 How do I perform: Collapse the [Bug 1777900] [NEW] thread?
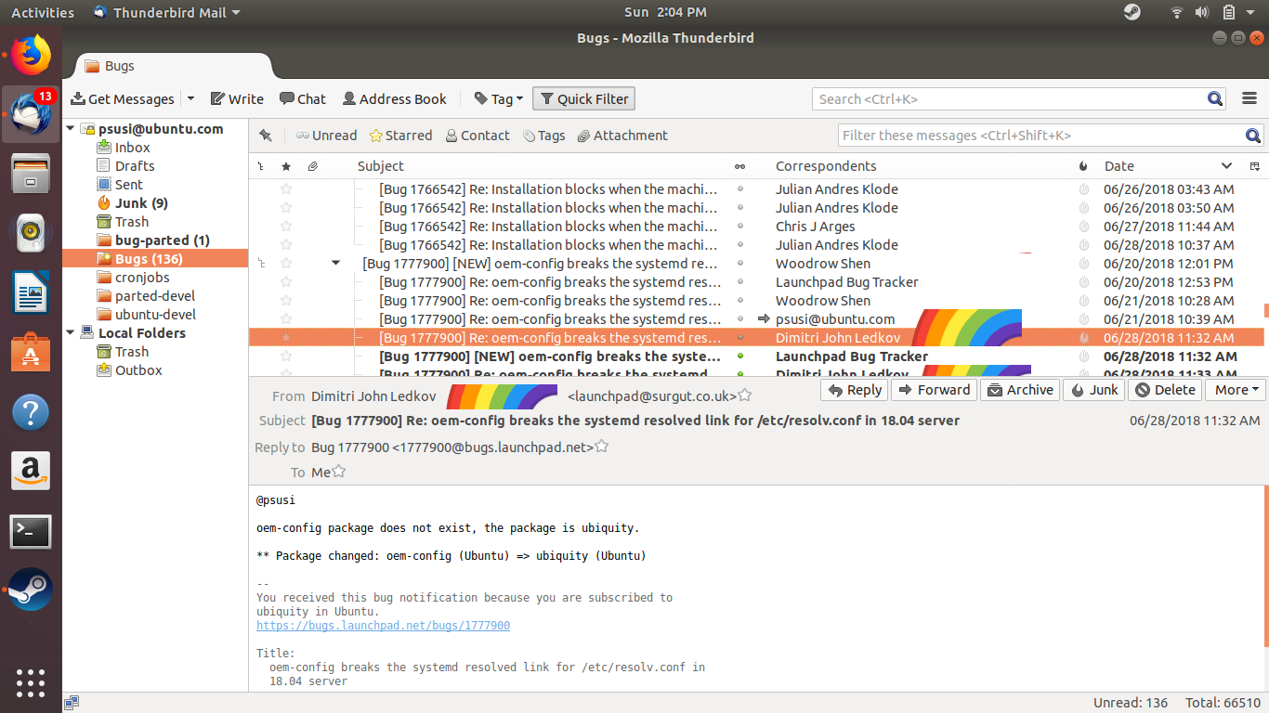click(x=335, y=264)
